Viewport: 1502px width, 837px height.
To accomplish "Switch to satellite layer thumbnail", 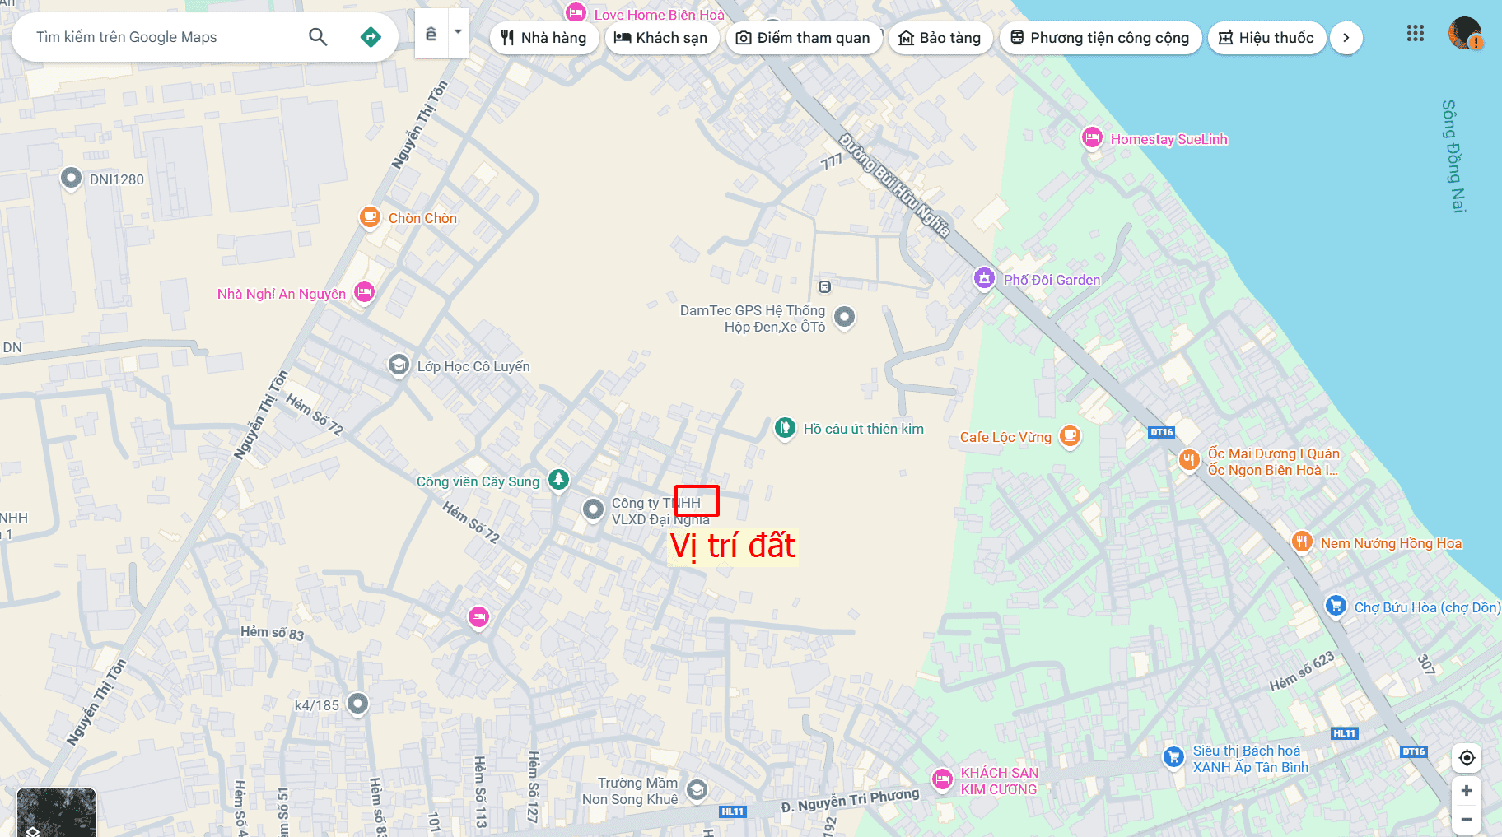I will (x=56, y=812).
